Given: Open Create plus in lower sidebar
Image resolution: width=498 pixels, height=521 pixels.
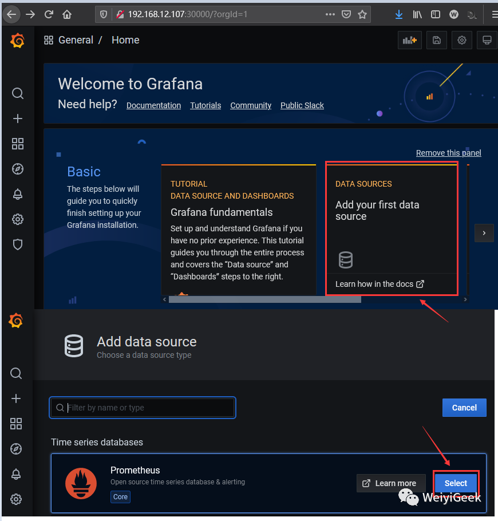Looking at the screenshot, I should [16, 398].
